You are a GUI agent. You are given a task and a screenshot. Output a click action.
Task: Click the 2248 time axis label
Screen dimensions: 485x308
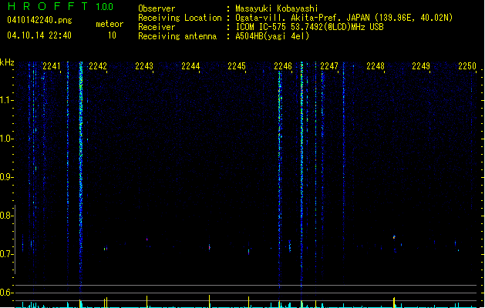click(x=376, y=66)
